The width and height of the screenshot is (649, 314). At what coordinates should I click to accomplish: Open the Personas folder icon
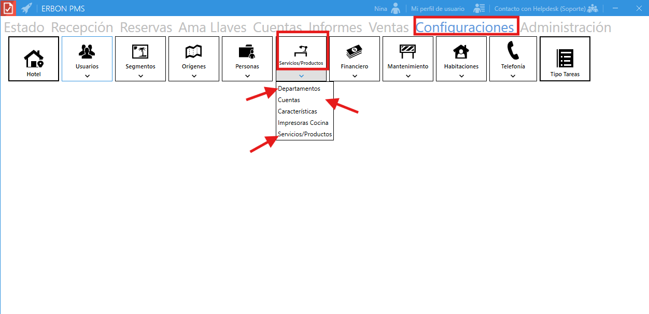247,51
